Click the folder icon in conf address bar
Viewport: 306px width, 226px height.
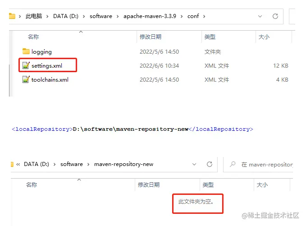12,16
